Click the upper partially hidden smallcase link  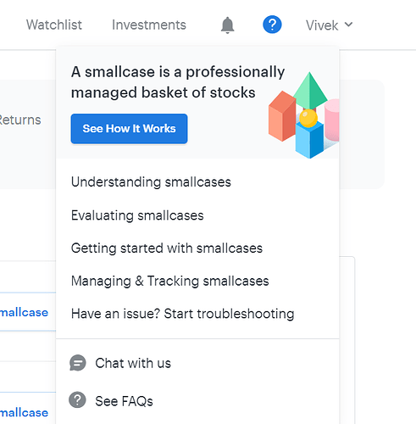(24, 312)
